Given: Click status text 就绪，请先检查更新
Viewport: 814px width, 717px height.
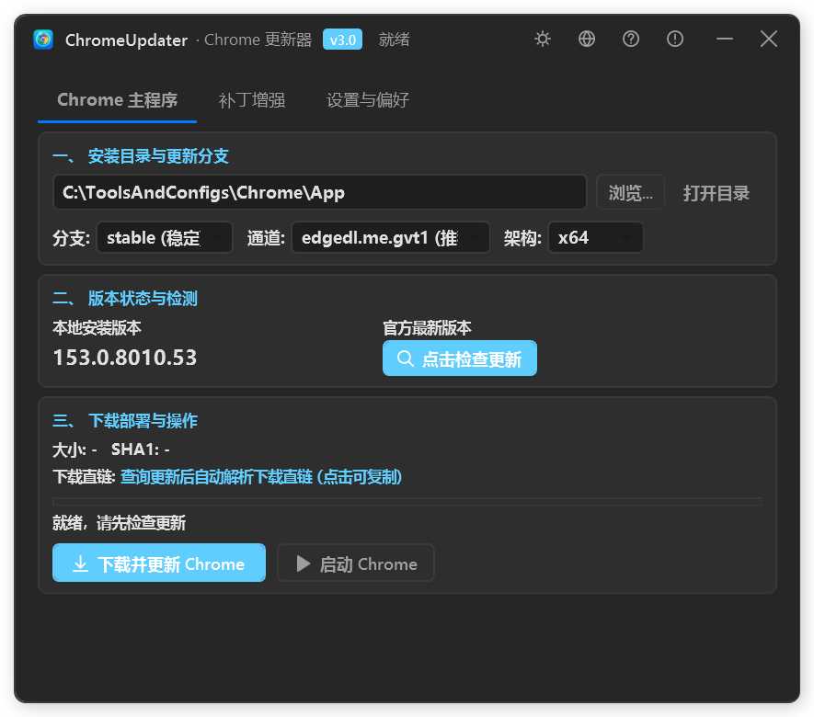Looking at the screenshot, I should click(120, 523).
